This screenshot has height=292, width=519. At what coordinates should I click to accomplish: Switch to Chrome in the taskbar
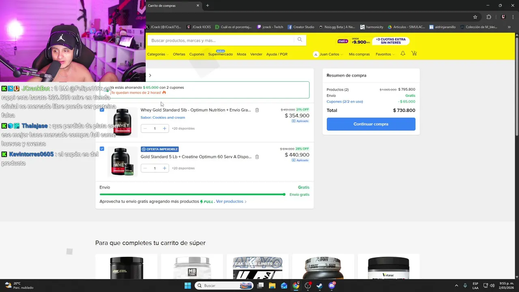point(296,286)
